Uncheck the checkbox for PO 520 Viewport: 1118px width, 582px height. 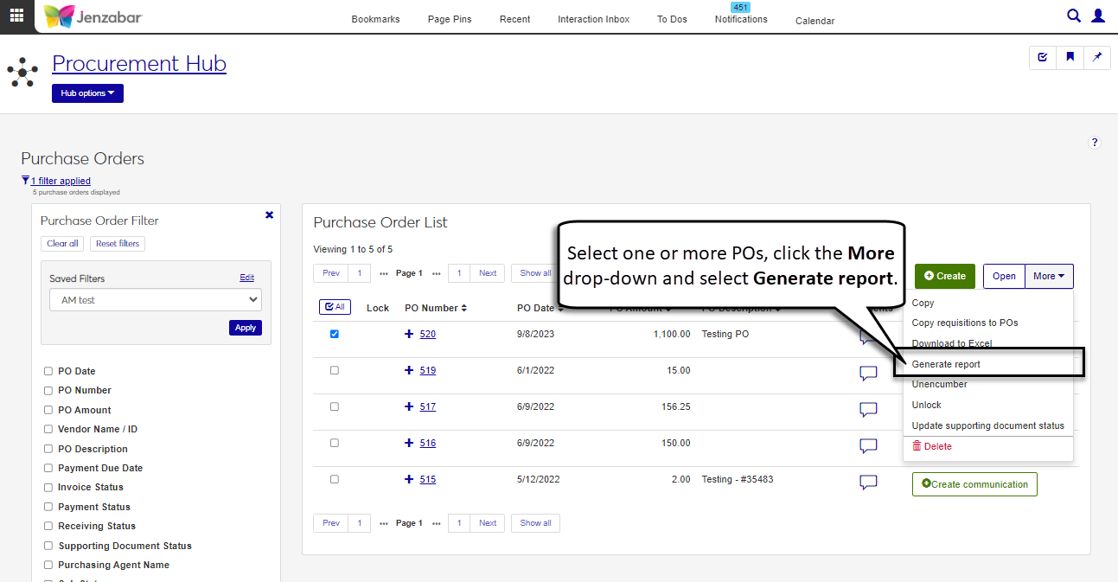335,334
